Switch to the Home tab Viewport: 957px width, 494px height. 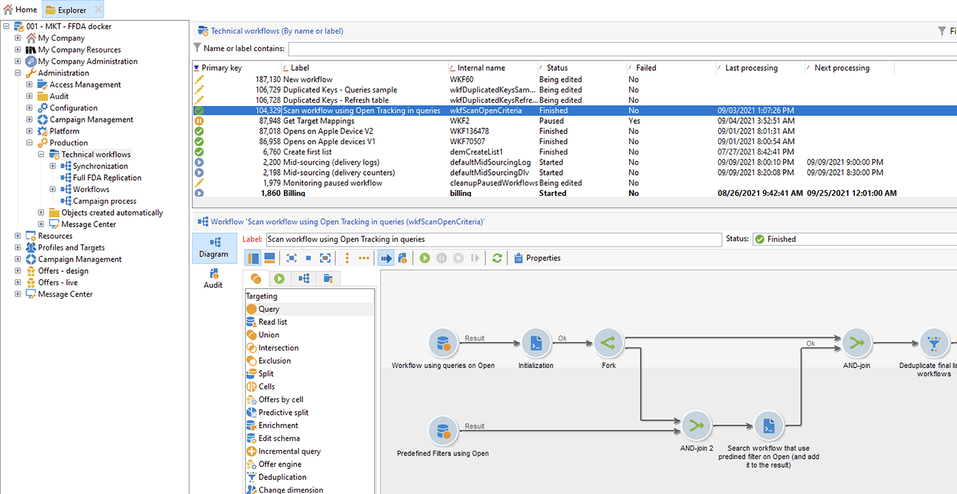pyautogui.click(x=20, y=10)
